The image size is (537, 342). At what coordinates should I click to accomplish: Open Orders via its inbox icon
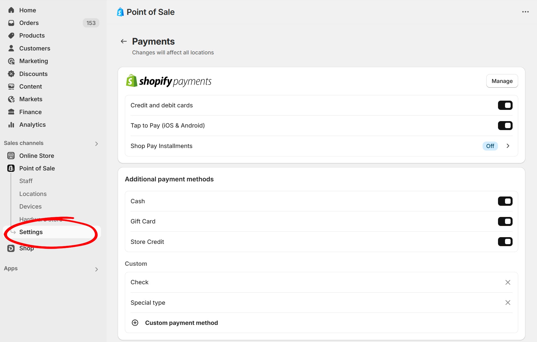[x=11, y=23]
